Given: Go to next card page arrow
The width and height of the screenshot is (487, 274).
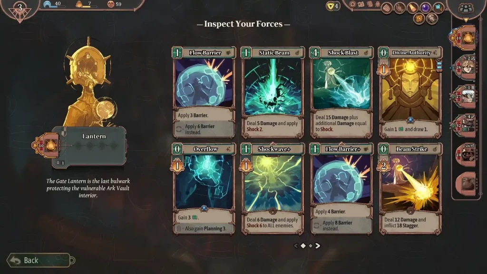Looking at the screenshot, I should pos(318,246).
